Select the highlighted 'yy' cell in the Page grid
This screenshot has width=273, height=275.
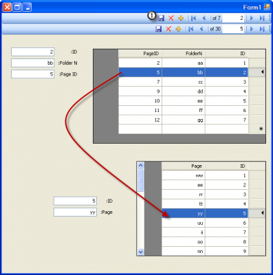click(x=184, y=213)
